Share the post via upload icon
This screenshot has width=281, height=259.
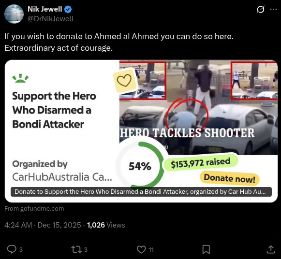271,249
